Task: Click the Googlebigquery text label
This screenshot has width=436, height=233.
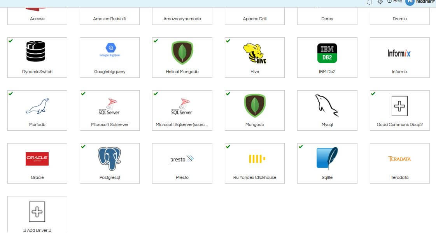Action: (x=110, y=72)
